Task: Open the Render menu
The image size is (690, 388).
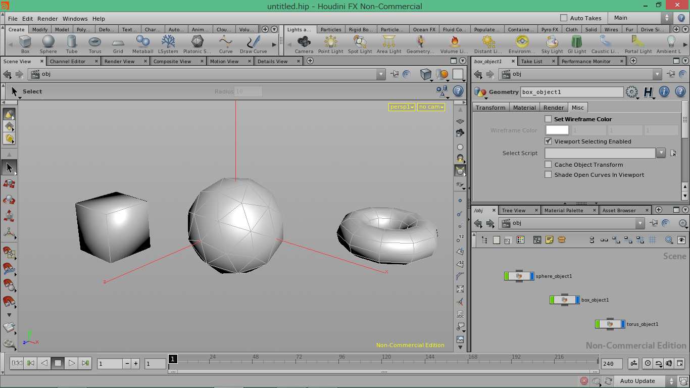Action: (47, 19)
